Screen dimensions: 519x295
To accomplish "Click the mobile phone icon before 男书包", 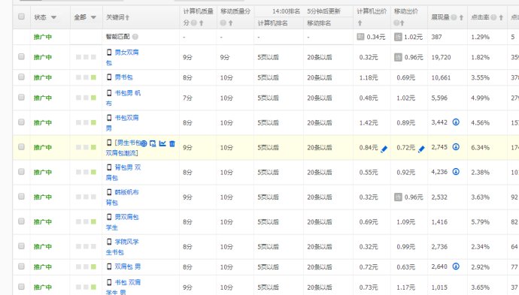I will pos(109,77).
